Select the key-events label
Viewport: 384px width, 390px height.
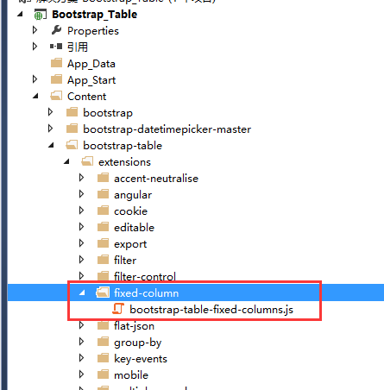(x=141, y=359)
